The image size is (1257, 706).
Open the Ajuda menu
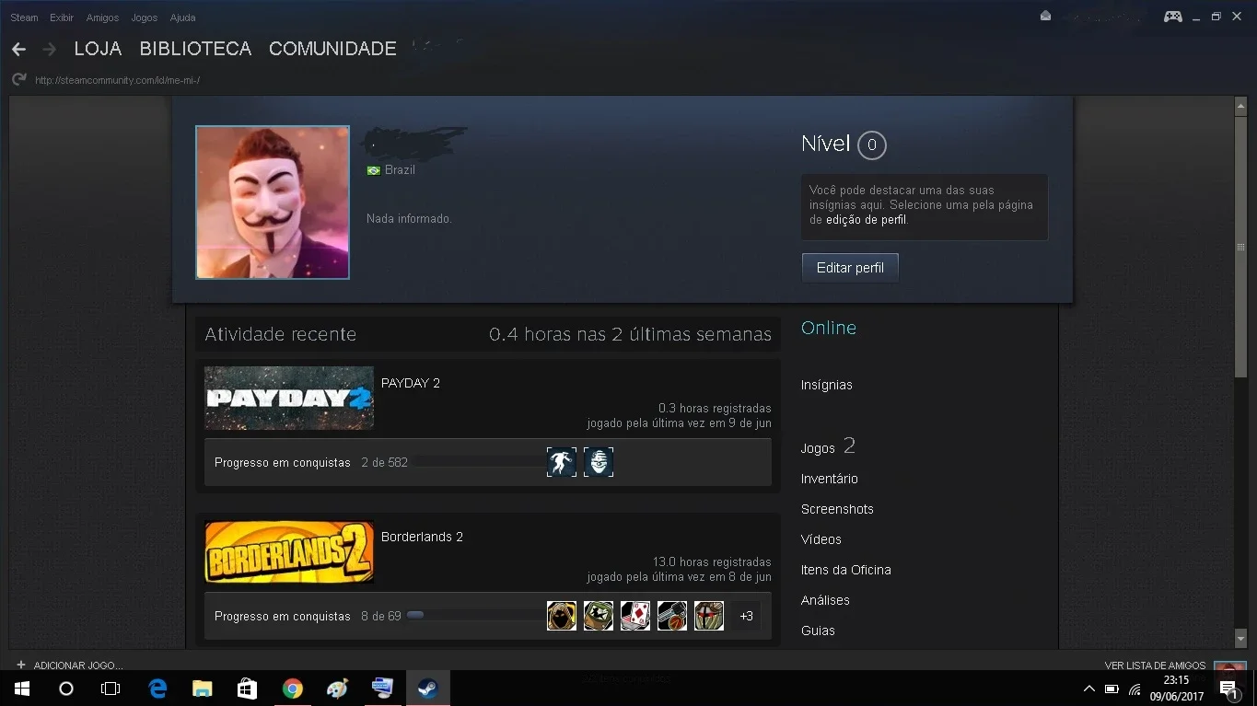[182, 17]
